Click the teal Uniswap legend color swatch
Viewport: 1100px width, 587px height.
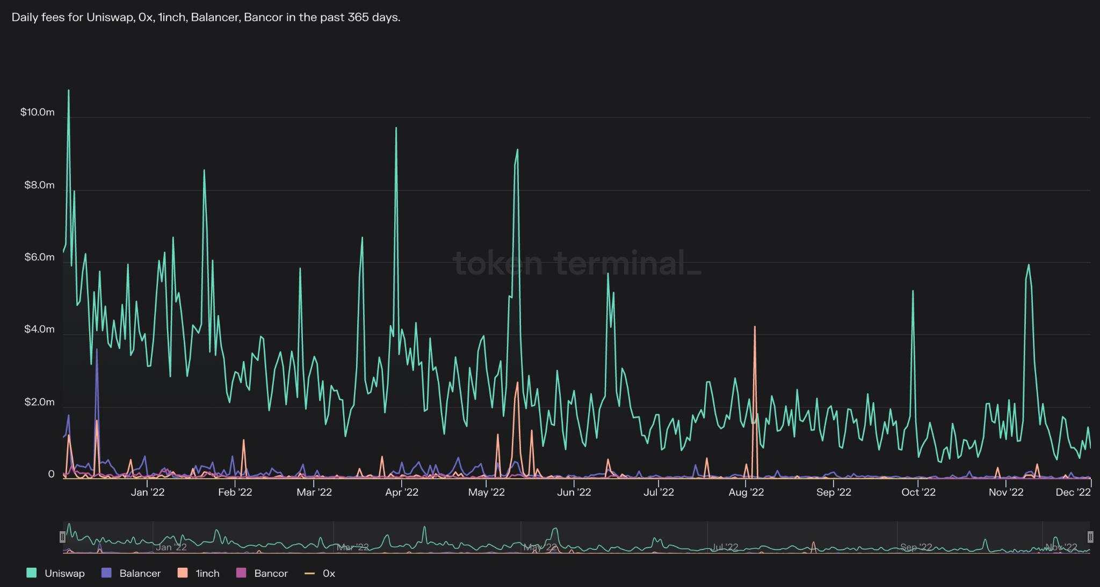[x=32, y=573]
